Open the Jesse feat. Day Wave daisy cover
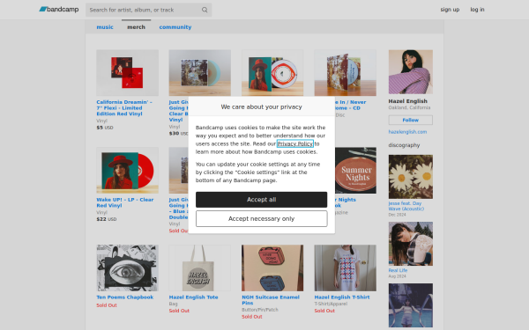 click(x=411, y=177)
